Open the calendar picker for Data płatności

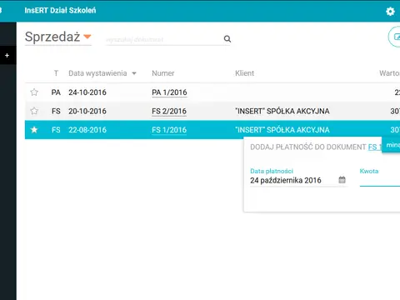[x=342, y=180]
